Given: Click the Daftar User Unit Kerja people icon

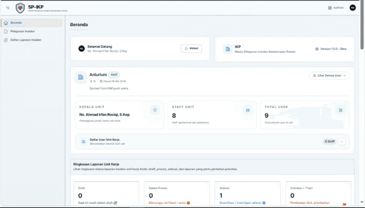Looking at the screenshot, I should pos(83,142).
